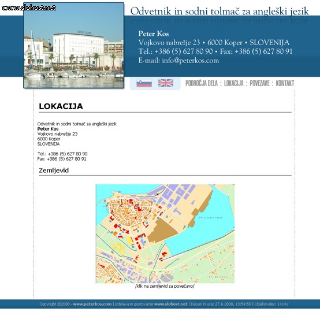The width and height of the screenshot is (320, 319).
Task: Click 'Vojkovo nabrežje 23' in address block
Action: (x=57, y=133)
